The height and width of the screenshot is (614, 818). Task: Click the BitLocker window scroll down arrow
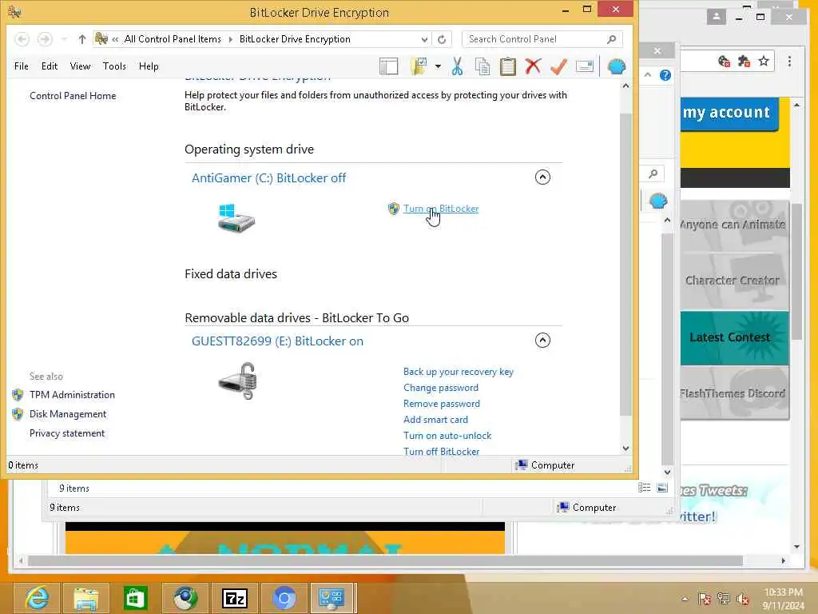pyautogui.click(x=626, y=449)
